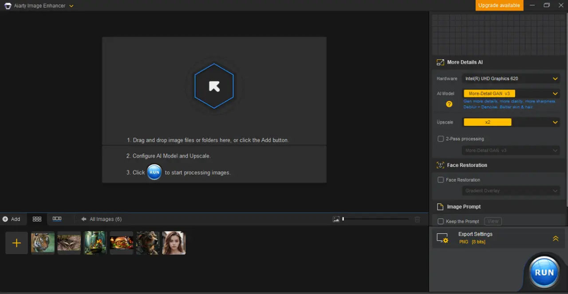Image resolution: width=568 pixels, height=294 pixels.
Task: Click the preview histogram grid area
Action: [497, 35]
